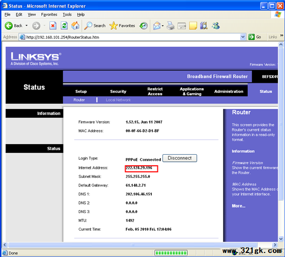Go to the Home page icon
The image size is (285, 257).
point(76,26)
